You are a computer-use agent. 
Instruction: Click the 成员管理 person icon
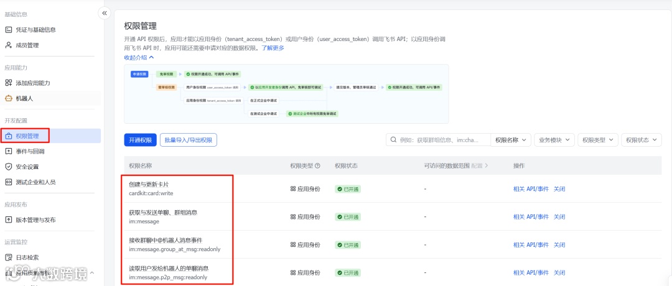(x=8, y=45)
